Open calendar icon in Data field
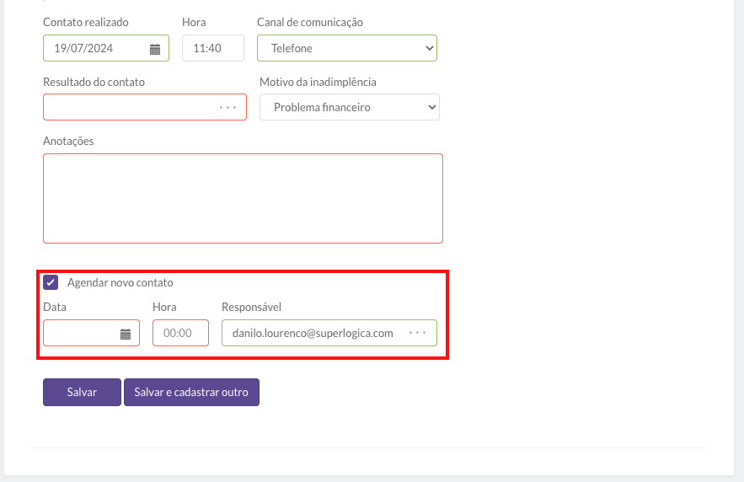This screenshot has width=744, height=482. tap(126, 334)
